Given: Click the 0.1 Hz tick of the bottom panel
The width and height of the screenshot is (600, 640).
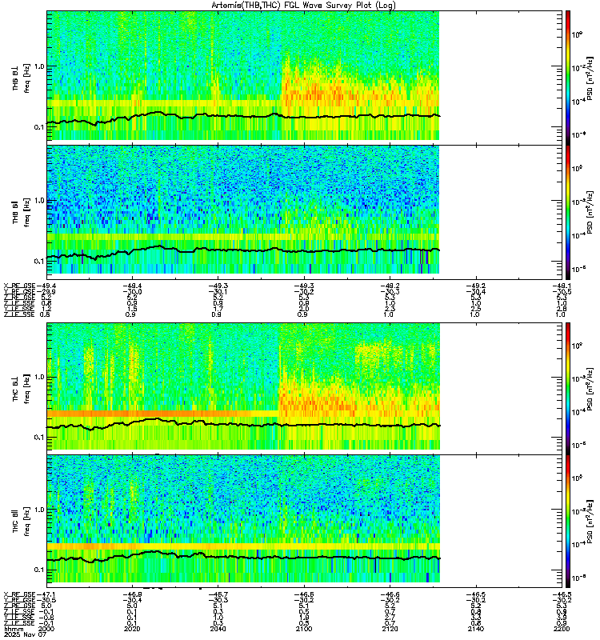Looking at the screenshot, I should [x=39, y=570].
